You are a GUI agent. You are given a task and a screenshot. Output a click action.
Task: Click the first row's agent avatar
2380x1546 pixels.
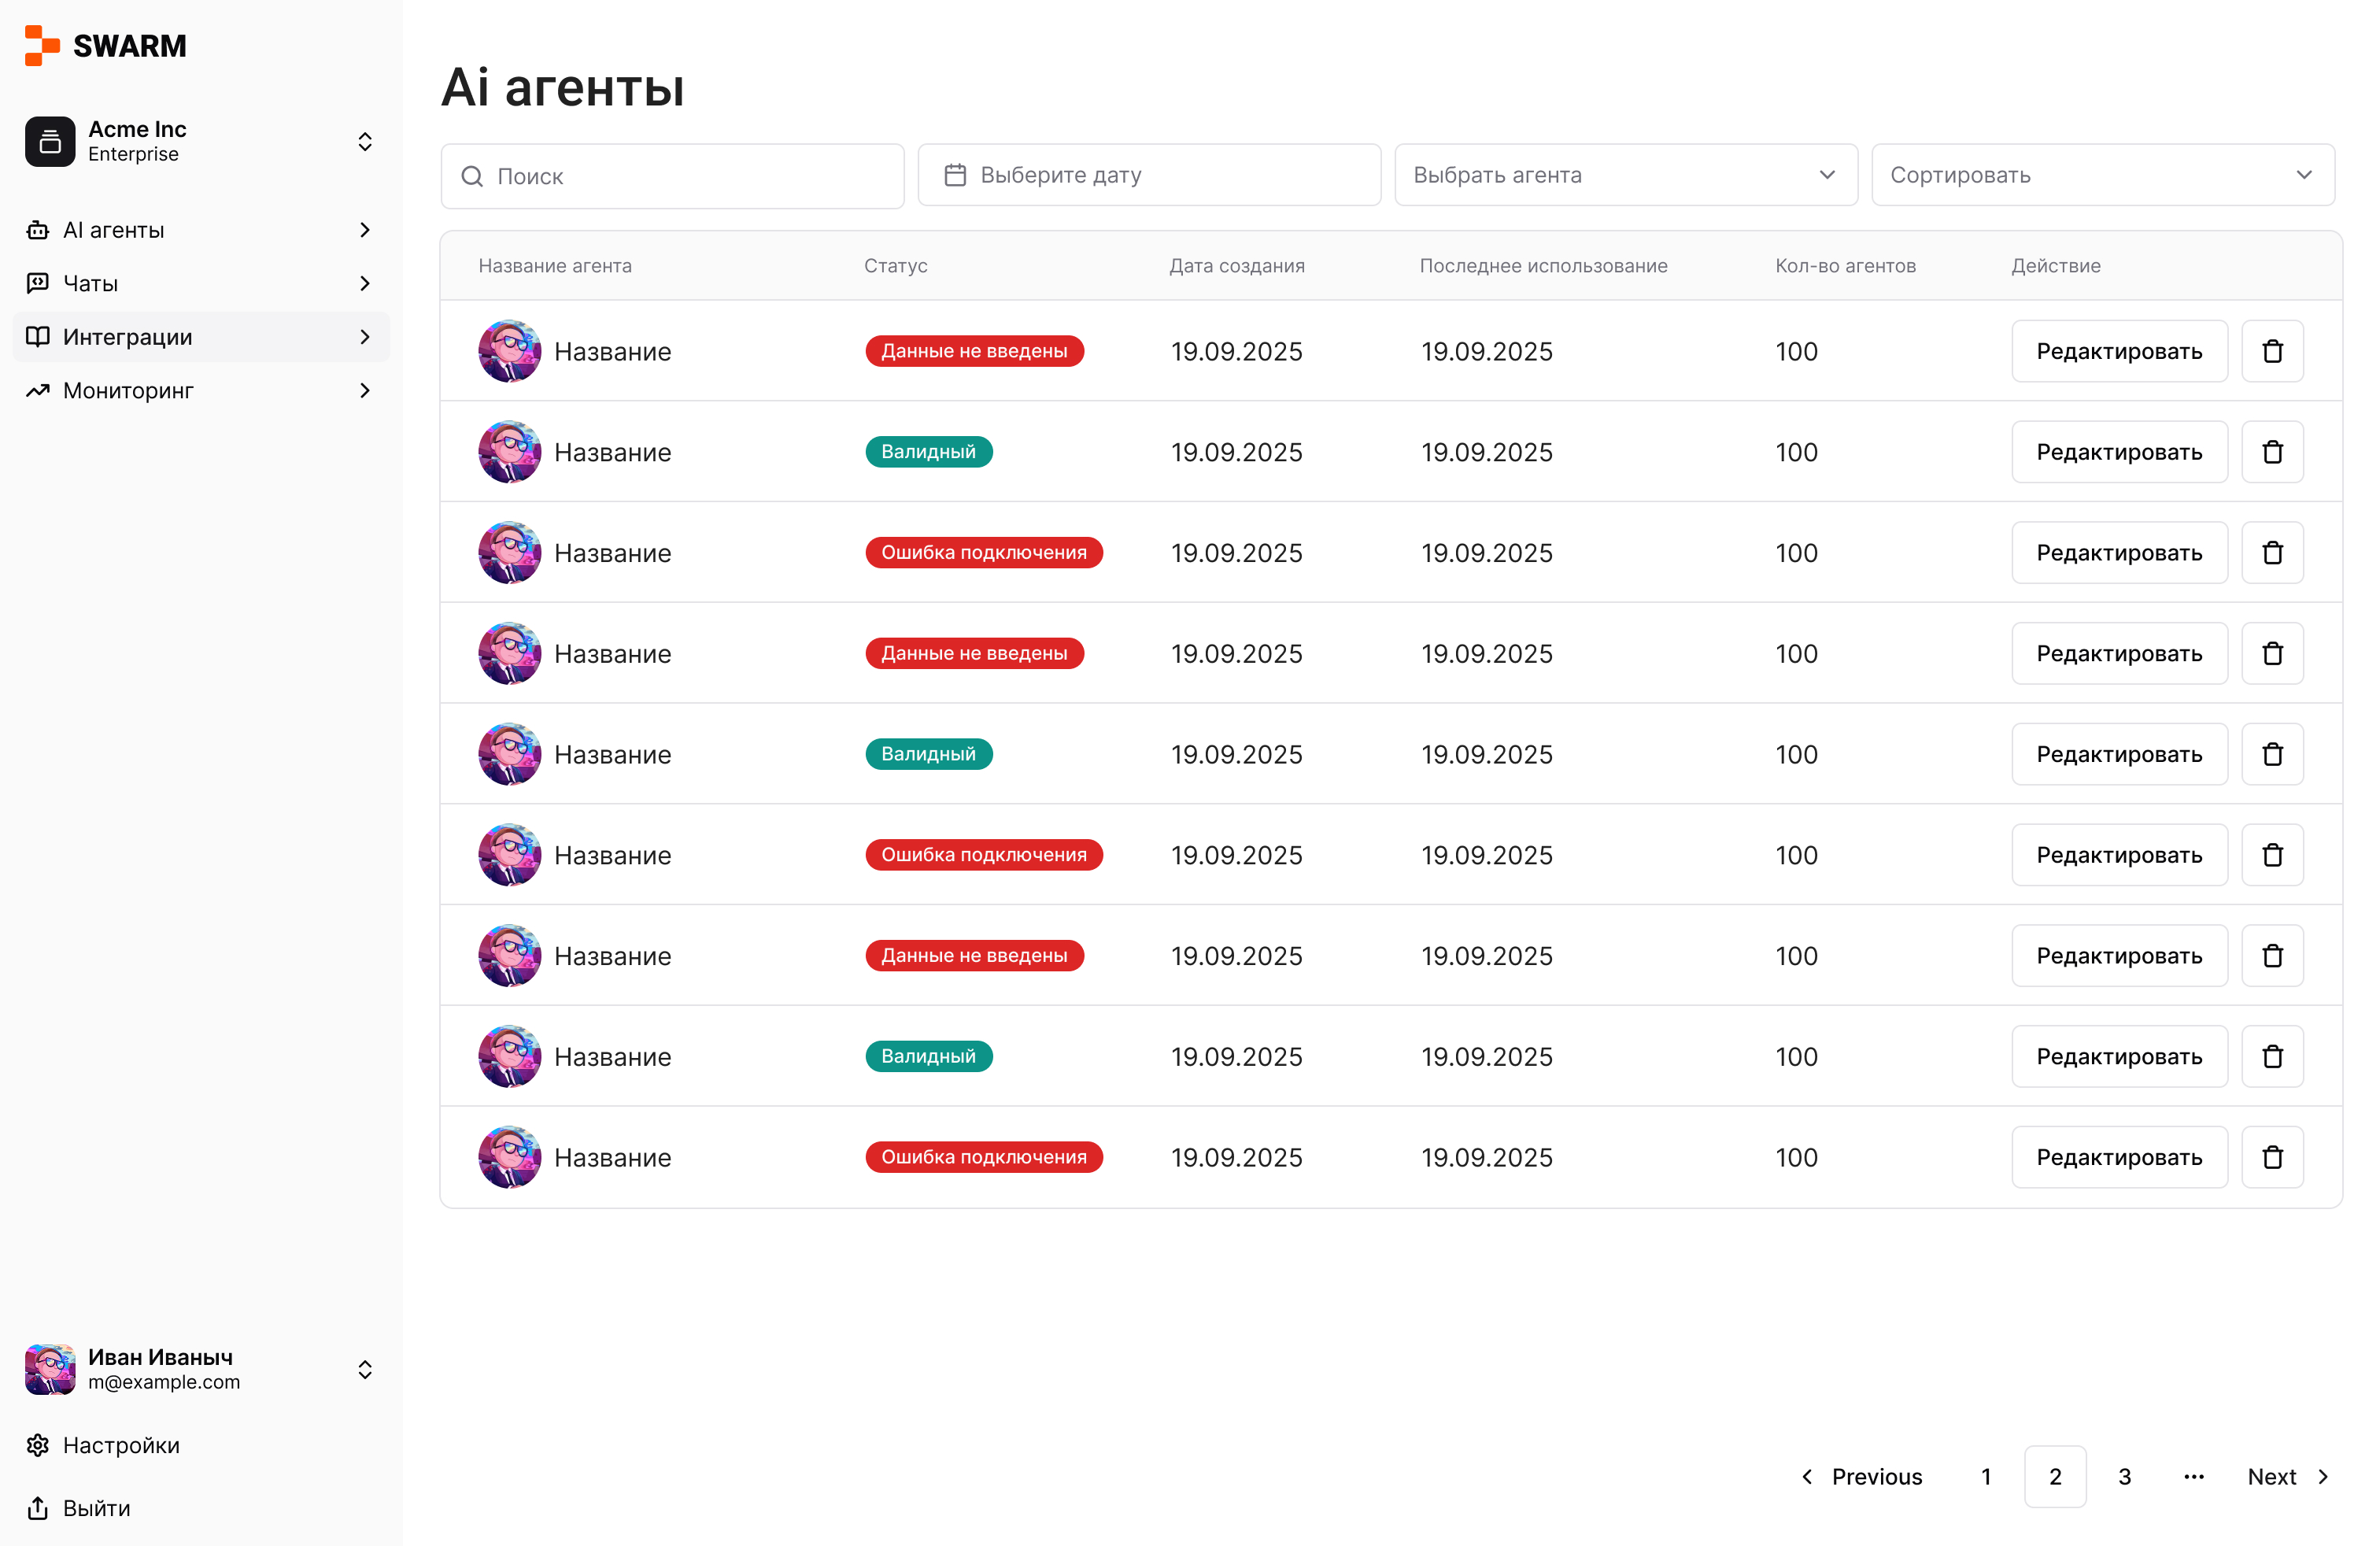coord(509,351)
